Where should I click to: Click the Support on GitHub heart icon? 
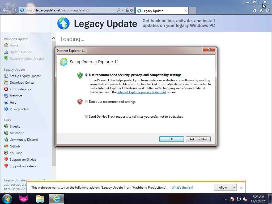(x=6, y=159)
